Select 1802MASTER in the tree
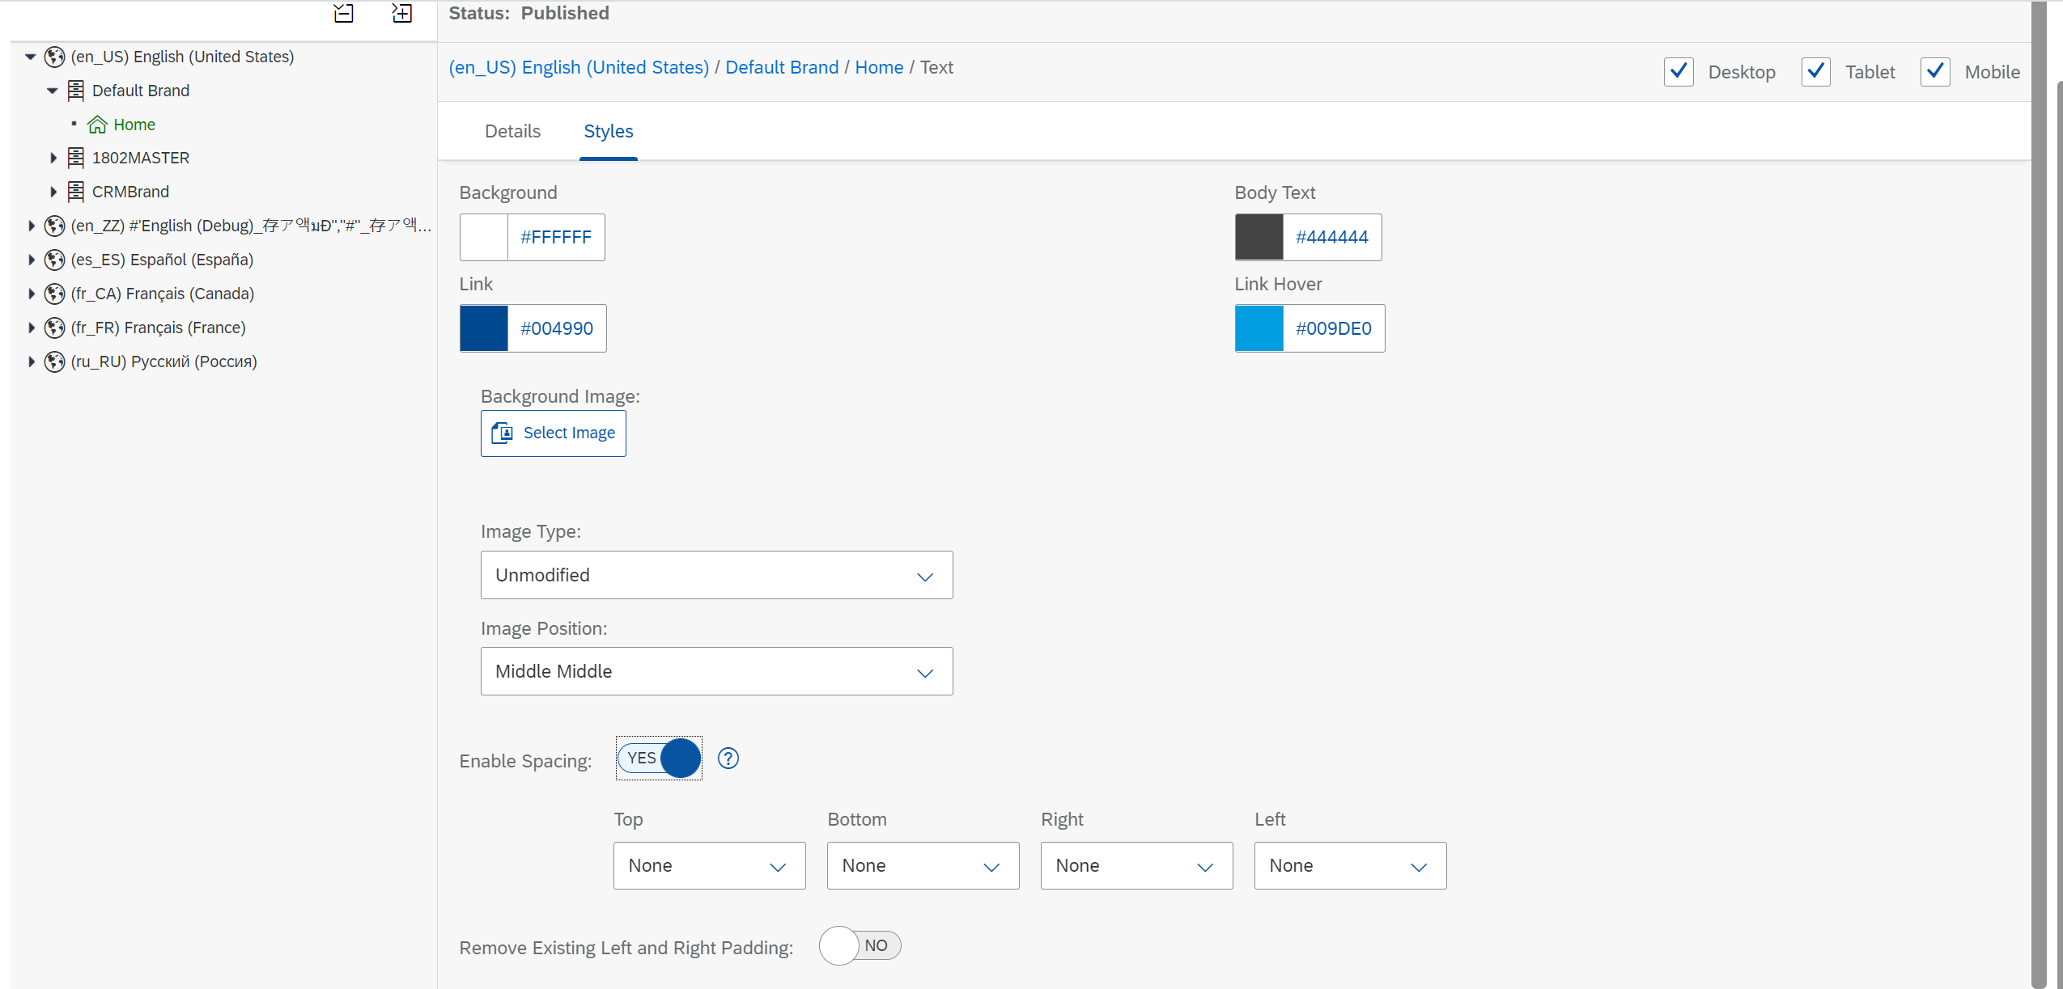The image size is (2063, 989). [141, 158]
